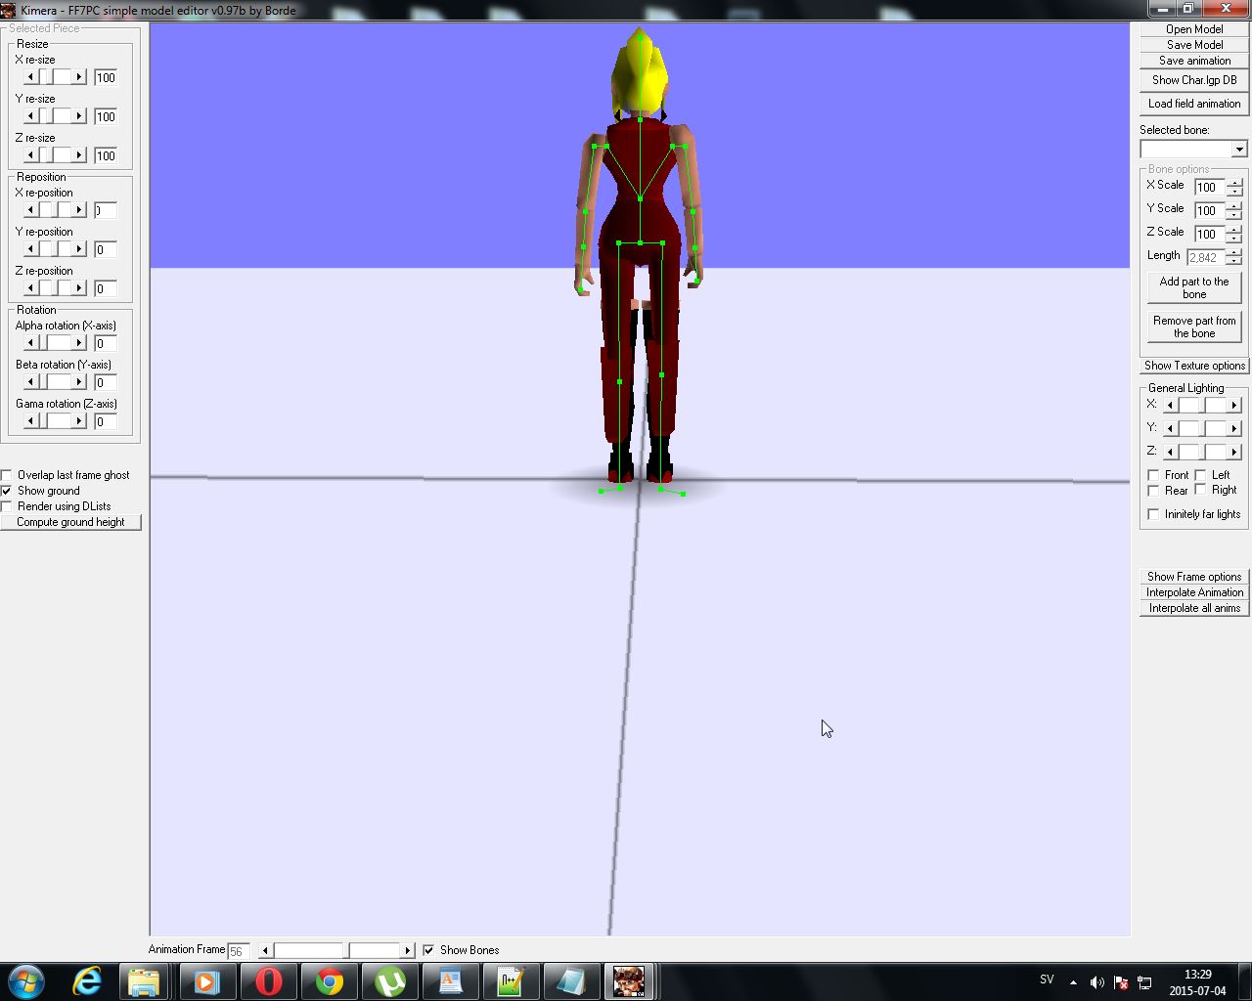
Task: Enable Rear lighting checkbox
Action: click(x=1153, y=491)
